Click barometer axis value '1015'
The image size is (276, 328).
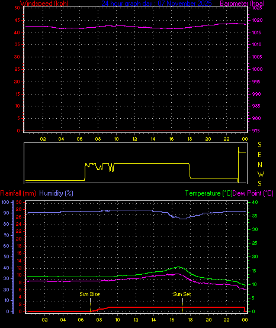pyautogui.click(x=256, y=33)
